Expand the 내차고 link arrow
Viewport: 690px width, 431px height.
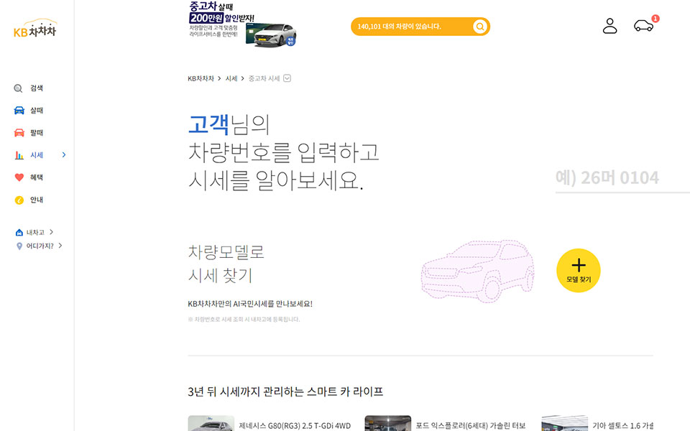52,232
